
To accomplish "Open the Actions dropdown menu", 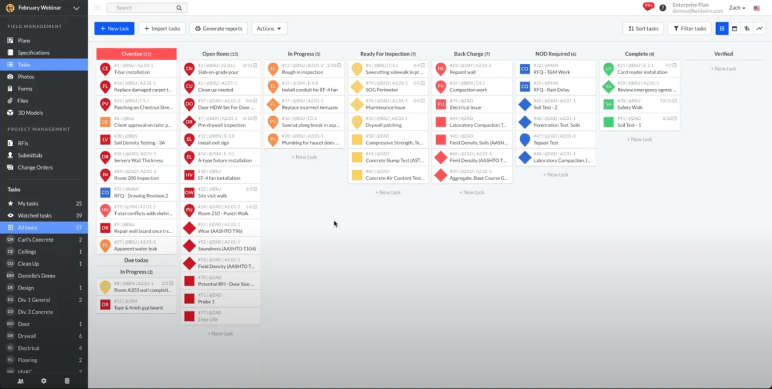I will coord(270,28).
